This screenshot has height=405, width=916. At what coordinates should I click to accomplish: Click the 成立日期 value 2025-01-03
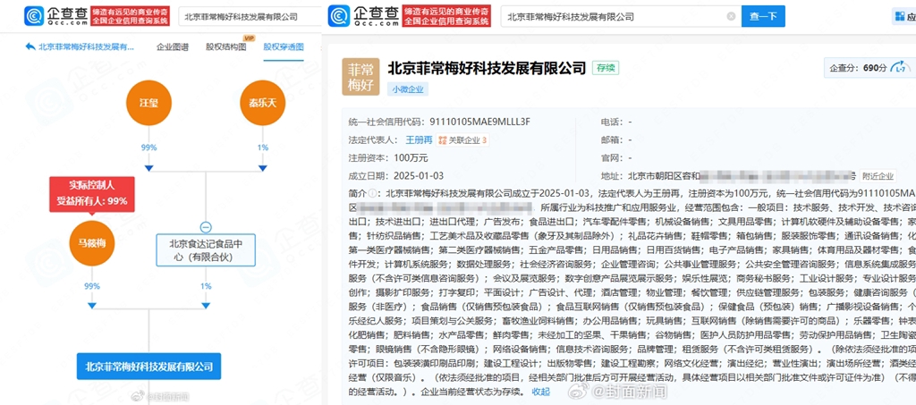(x=419, y=175)
